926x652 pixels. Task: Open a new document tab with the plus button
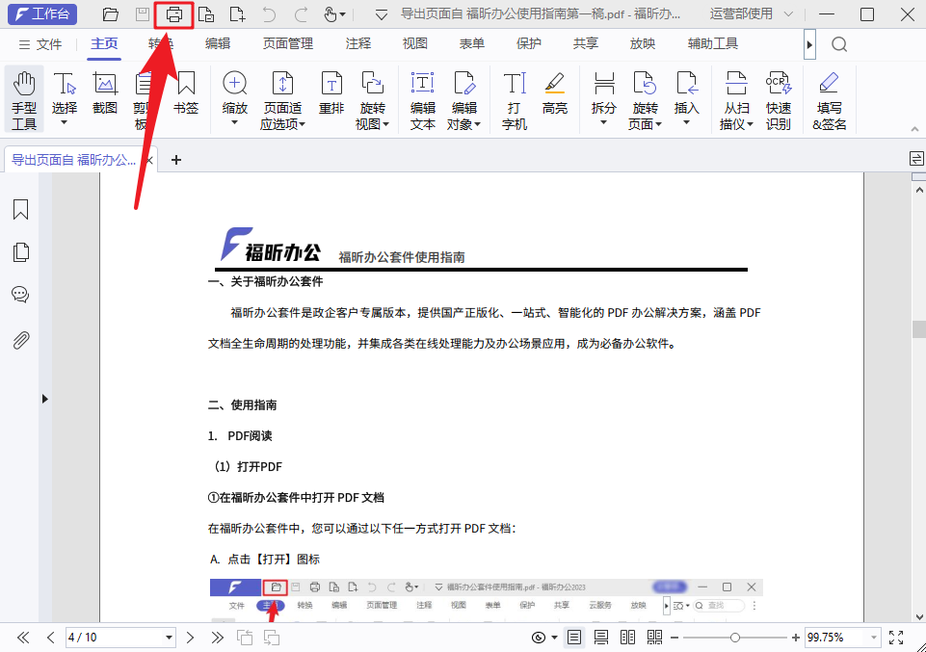(x=174, y=161)
